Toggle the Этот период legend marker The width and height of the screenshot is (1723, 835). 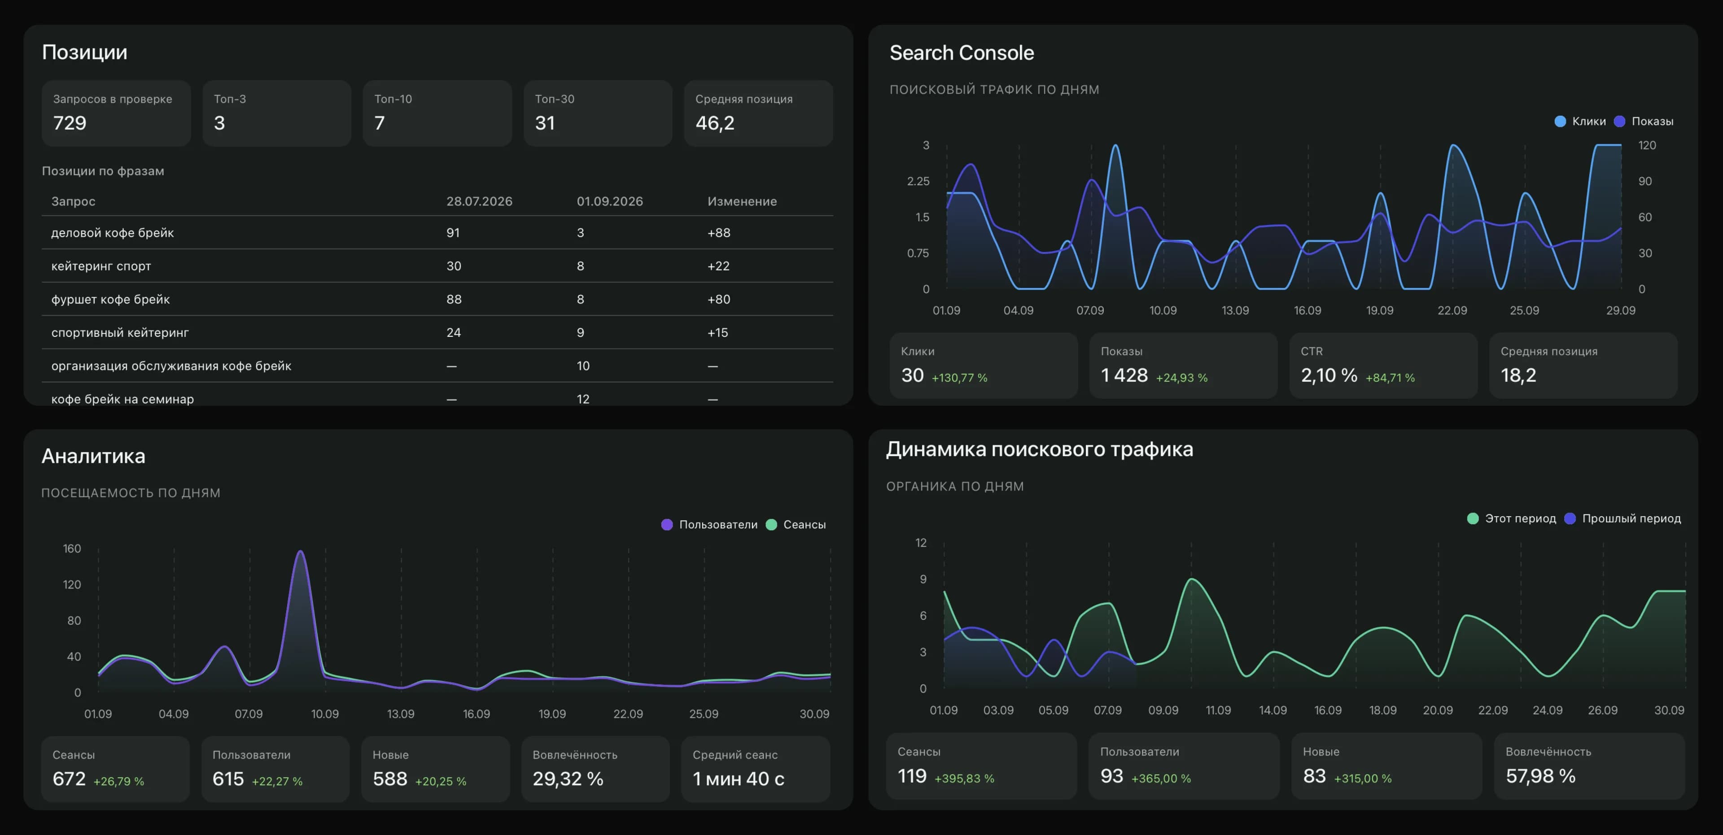[1472, 519]
